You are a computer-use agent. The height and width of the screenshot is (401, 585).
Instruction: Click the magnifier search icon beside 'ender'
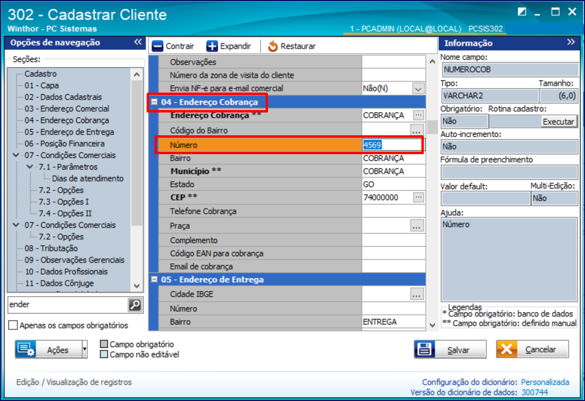135,305
